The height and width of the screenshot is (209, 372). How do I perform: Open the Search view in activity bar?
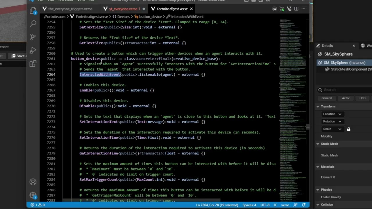[33, 24]
